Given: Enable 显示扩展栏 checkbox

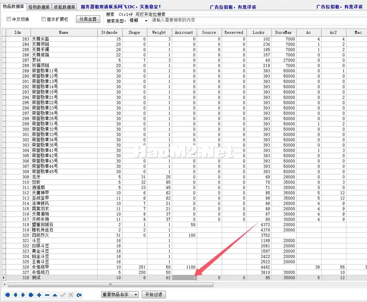Looking at the screenshot, I should point(43,19).
